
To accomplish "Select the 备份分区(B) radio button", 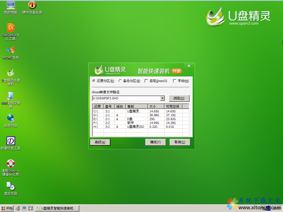I will pos(129,81).
